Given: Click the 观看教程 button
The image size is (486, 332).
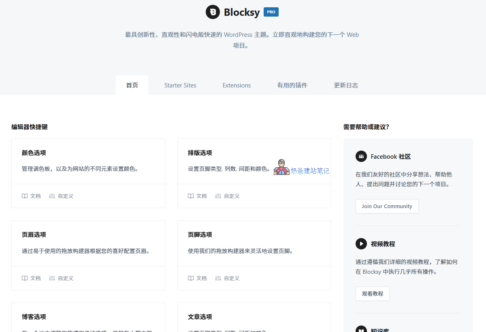Looking at the screenshot, I should [x=372, y=294].
